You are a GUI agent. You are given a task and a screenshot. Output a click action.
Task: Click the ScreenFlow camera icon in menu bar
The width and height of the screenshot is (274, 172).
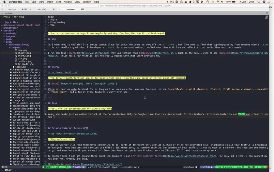point(172,2)
